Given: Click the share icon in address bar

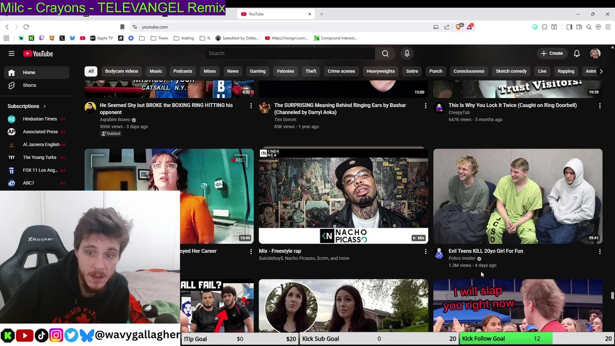Looking at the screenshot, I should 446,27.
